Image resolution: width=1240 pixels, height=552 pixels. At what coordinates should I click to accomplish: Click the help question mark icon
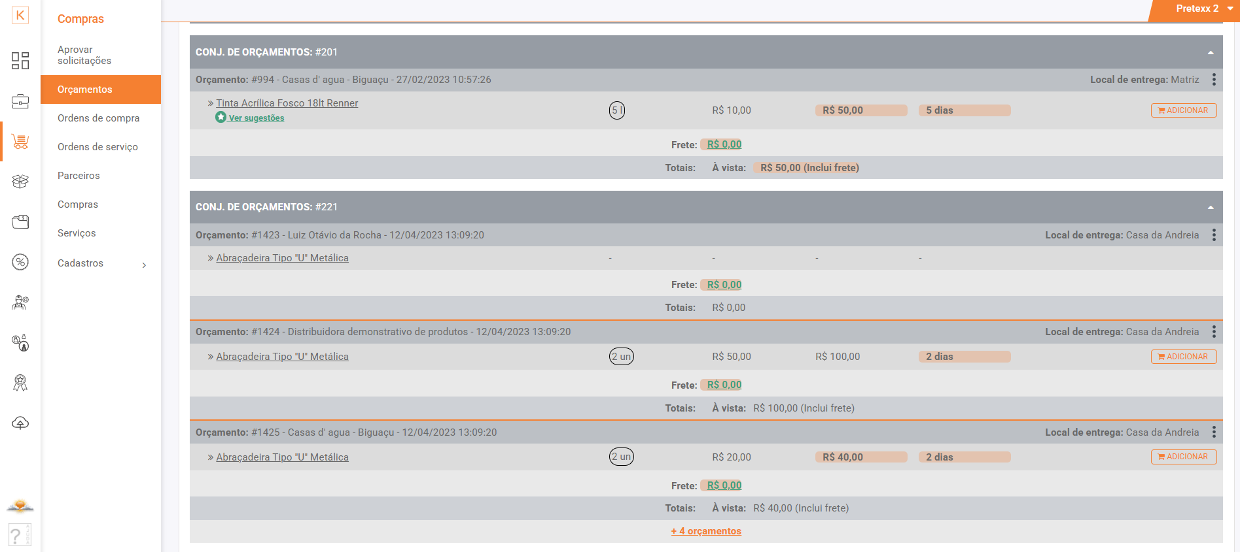coord(19,535)
